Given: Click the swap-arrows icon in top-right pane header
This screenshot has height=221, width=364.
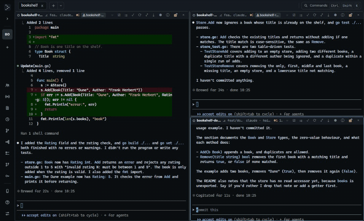Looking at the screenshot, I should [301, 15].
